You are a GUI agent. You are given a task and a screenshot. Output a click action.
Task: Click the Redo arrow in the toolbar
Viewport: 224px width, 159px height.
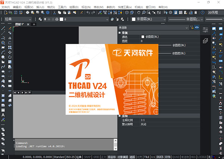point(93,12)
